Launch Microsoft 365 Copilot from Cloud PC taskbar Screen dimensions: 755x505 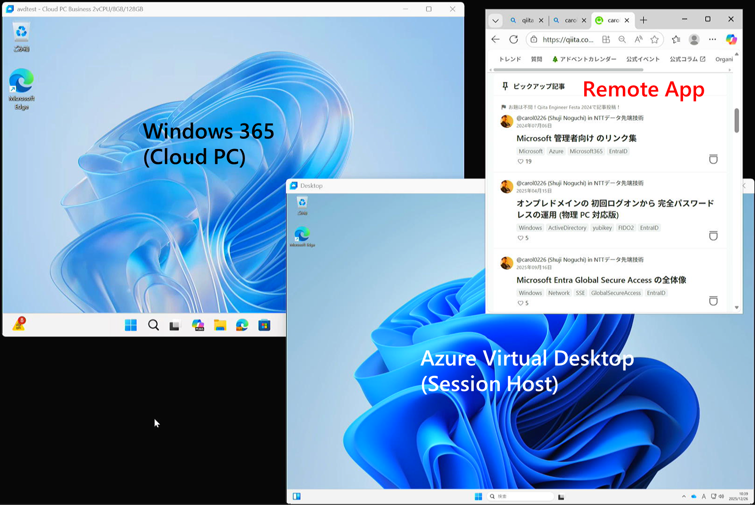coord(198,325)
